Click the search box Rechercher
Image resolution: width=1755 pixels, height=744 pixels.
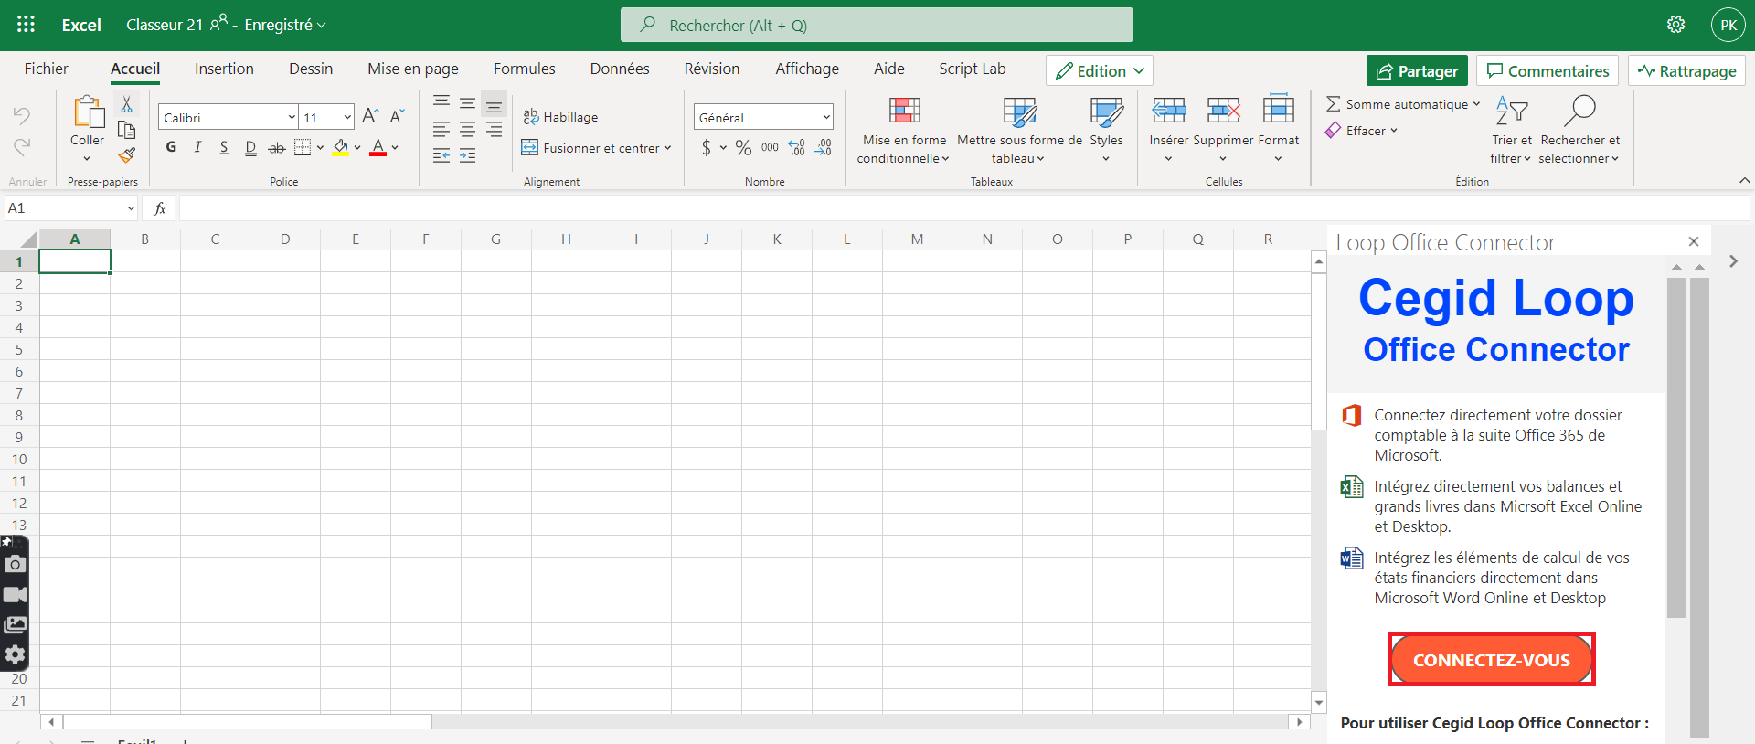(877, 25)
